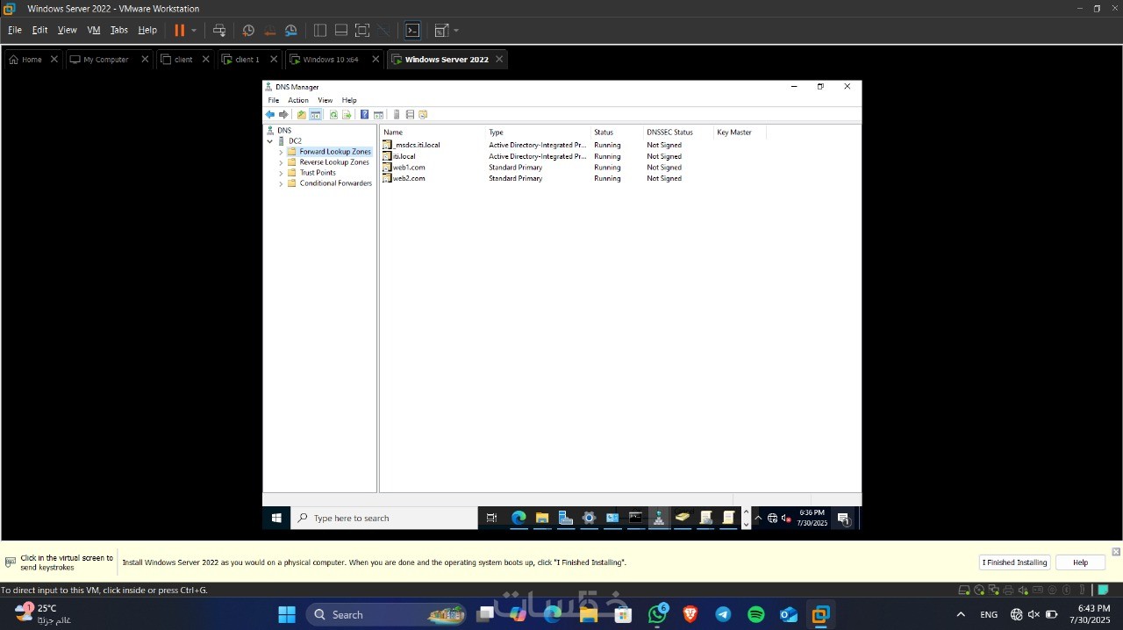Click the I Finished Installing button
Image resolution: width=1123 pixels, height=630 pixels.
tap(1014, 562)
